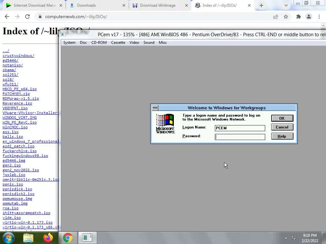Click OK in the logon dialog

coord(282,118)
